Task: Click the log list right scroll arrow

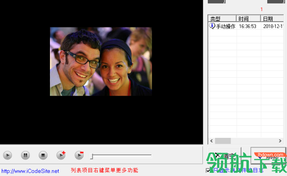Action: point(280,141)
